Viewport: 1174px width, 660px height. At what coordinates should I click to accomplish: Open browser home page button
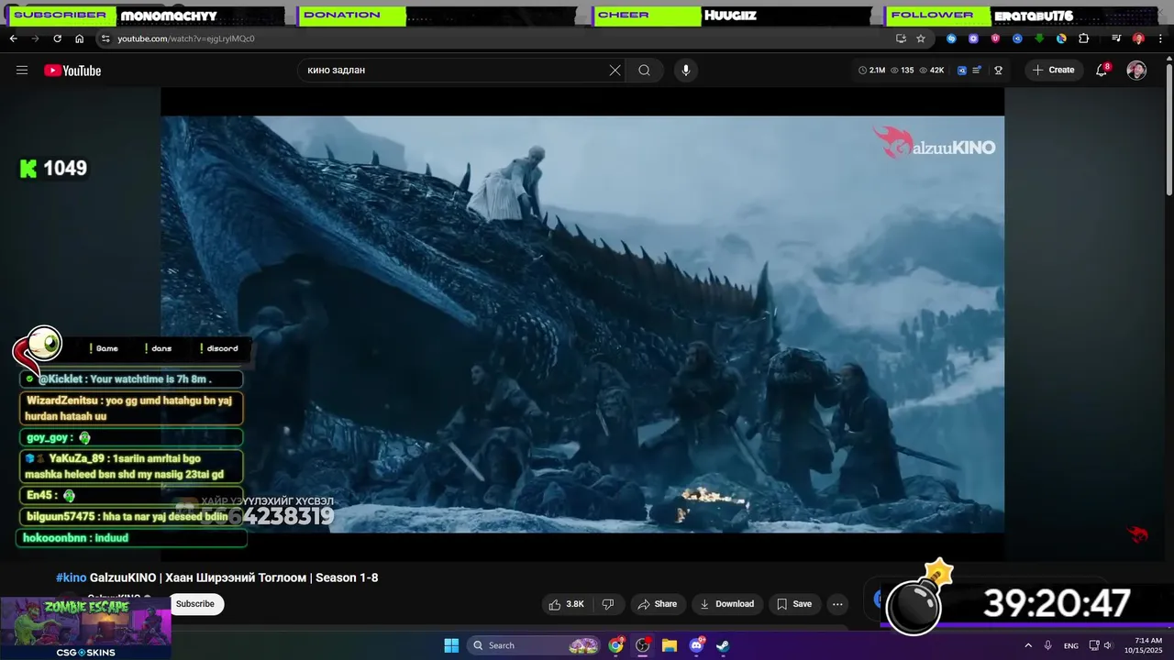click(80, 38)
